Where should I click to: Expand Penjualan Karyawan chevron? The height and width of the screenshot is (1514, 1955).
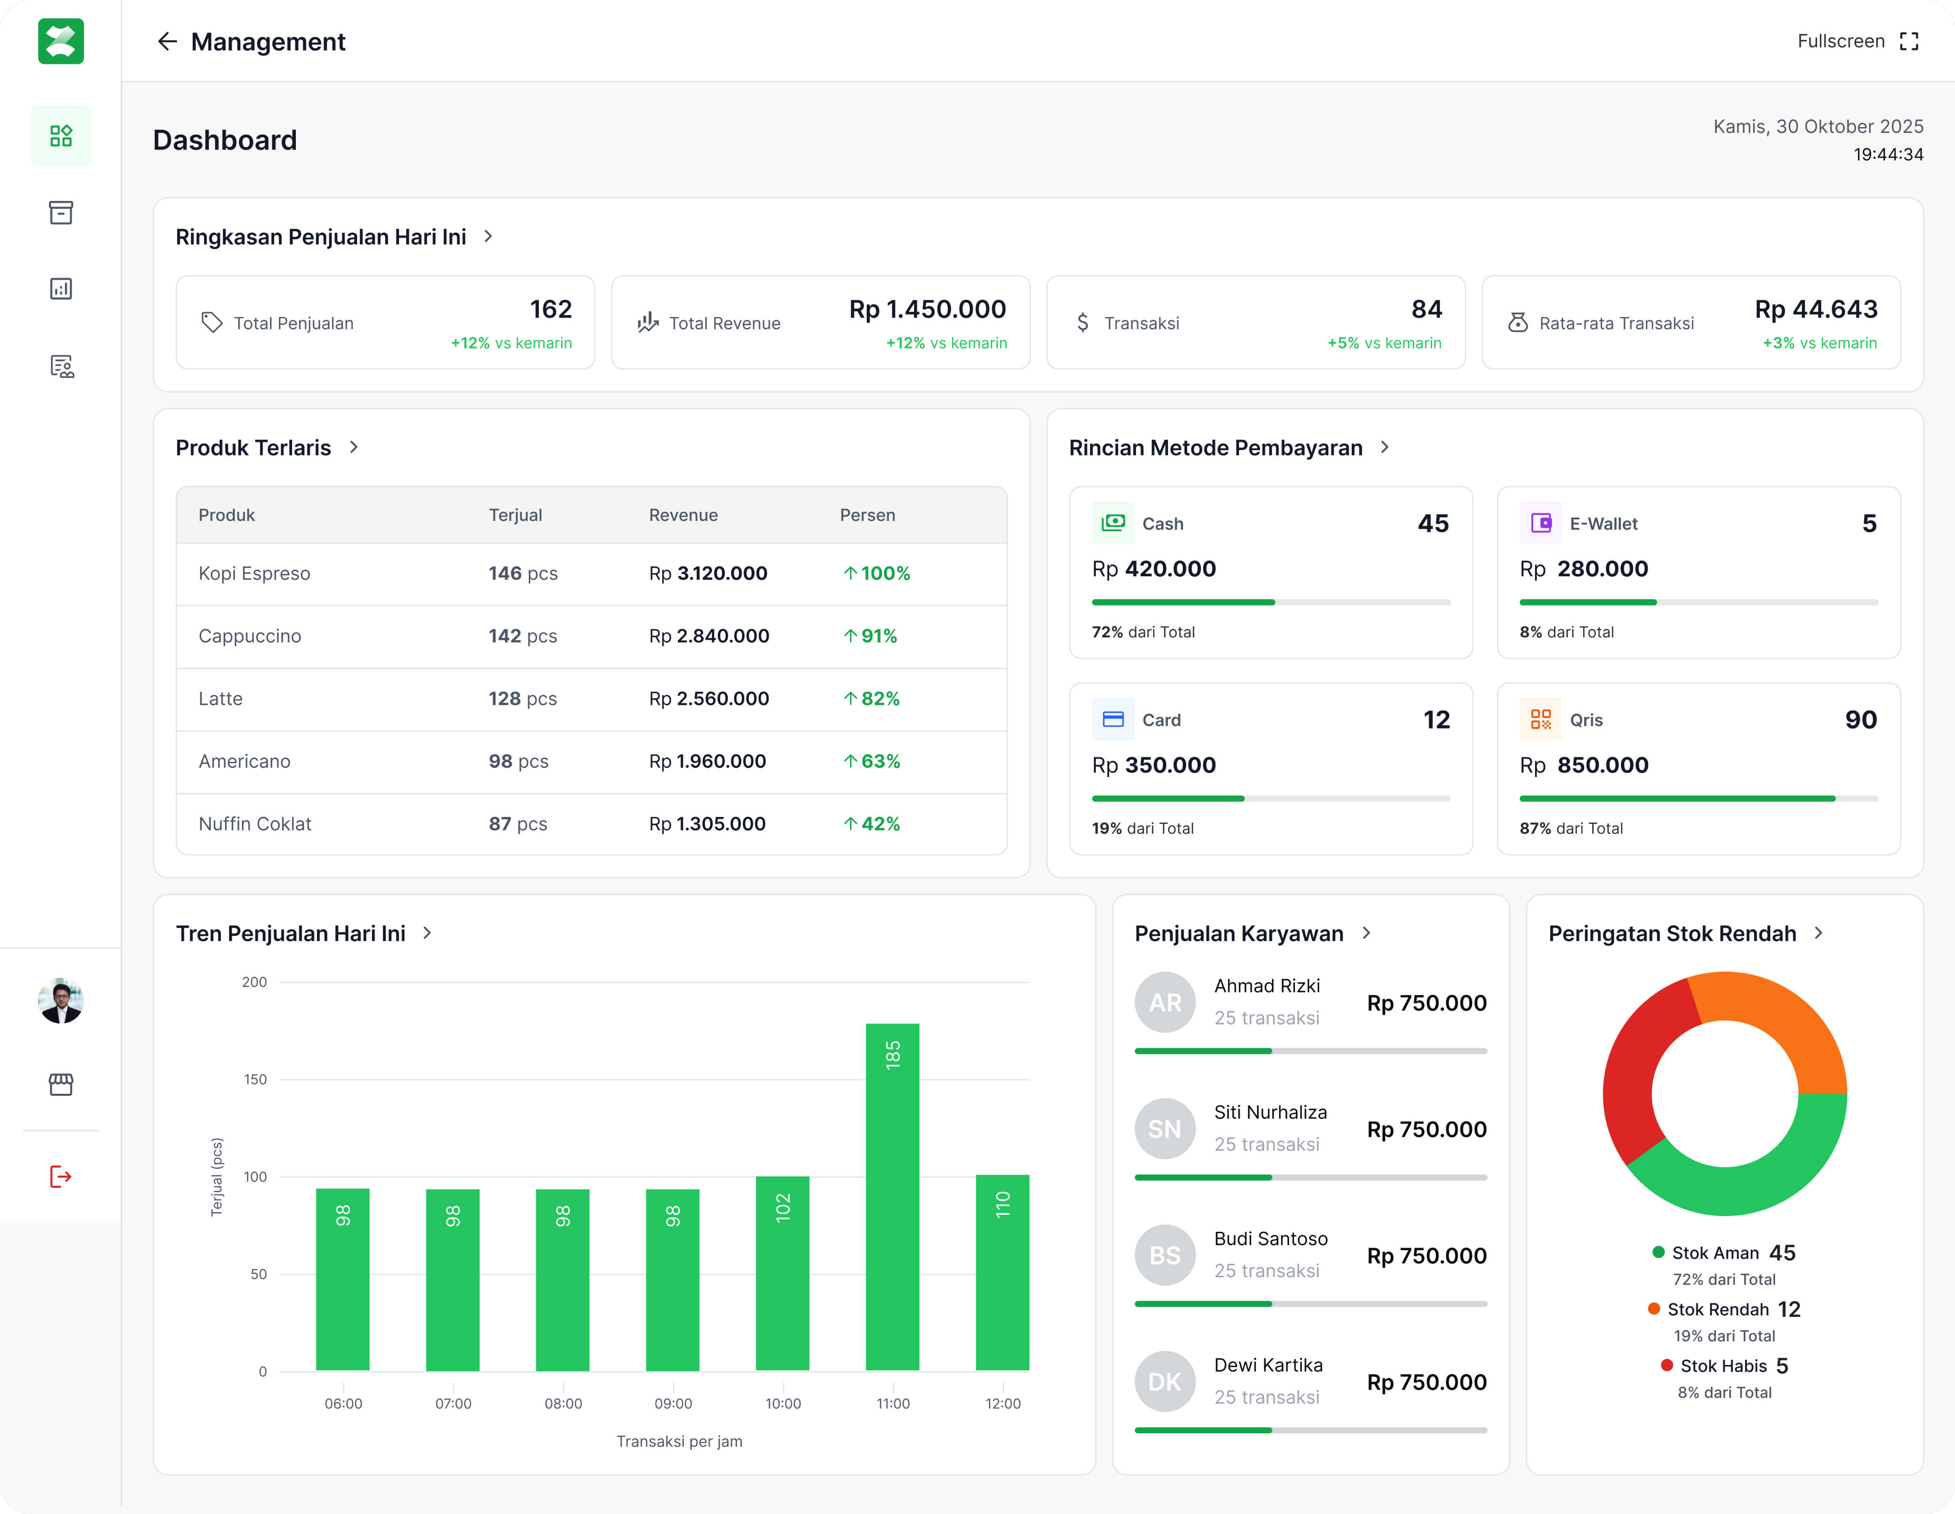1366,933
